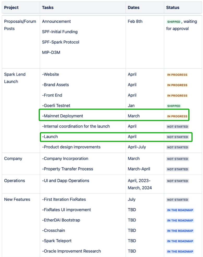Select the -Oracle Improvement Research task

pos(71,251)
